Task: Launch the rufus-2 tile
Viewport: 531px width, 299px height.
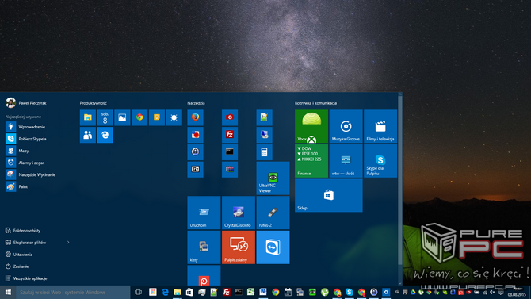Action: click(x=273, y=213)
